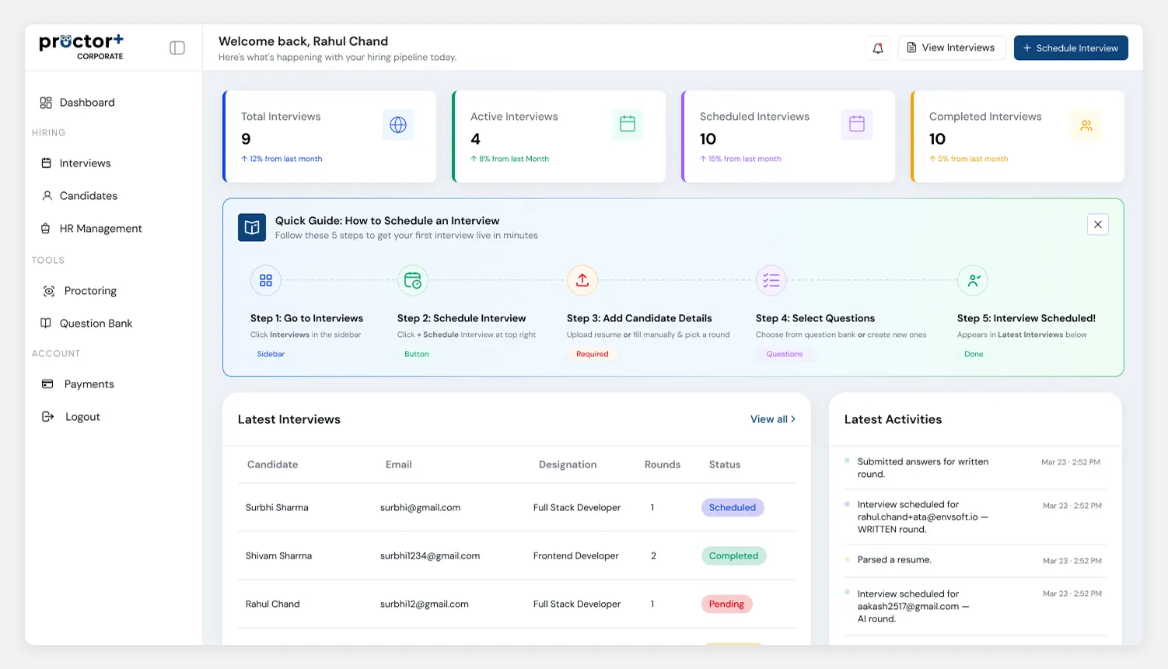Click the Done tag under Step 5
This screenshot has height=669, width=1168.
click(x=974, y=354)
